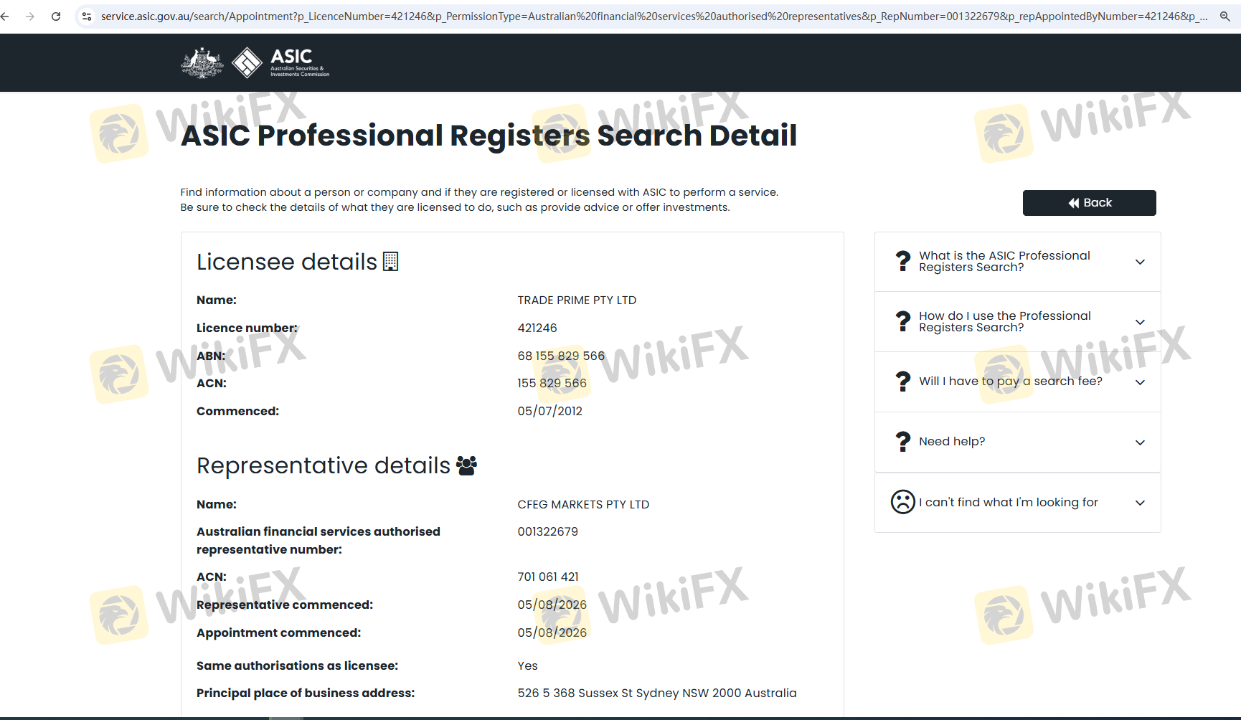
Task: Click question mark icon beside search fee question
Action: coord(903,382)
